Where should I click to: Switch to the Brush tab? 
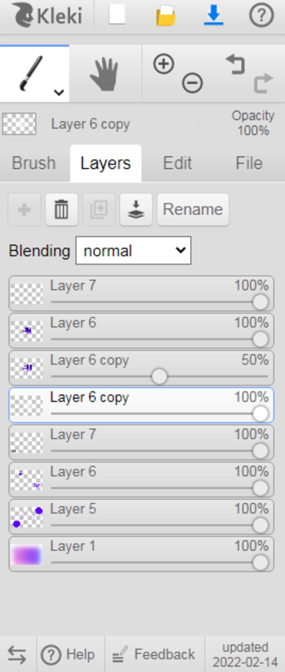click(34, 163)
